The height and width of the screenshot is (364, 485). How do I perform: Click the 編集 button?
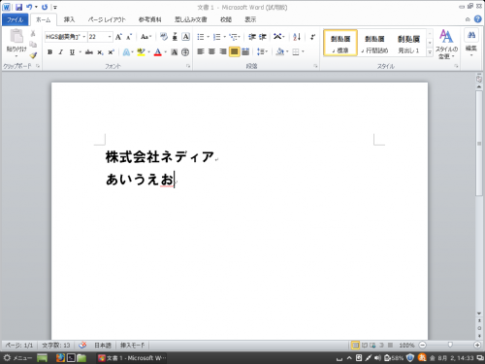[x=471, y=43]
